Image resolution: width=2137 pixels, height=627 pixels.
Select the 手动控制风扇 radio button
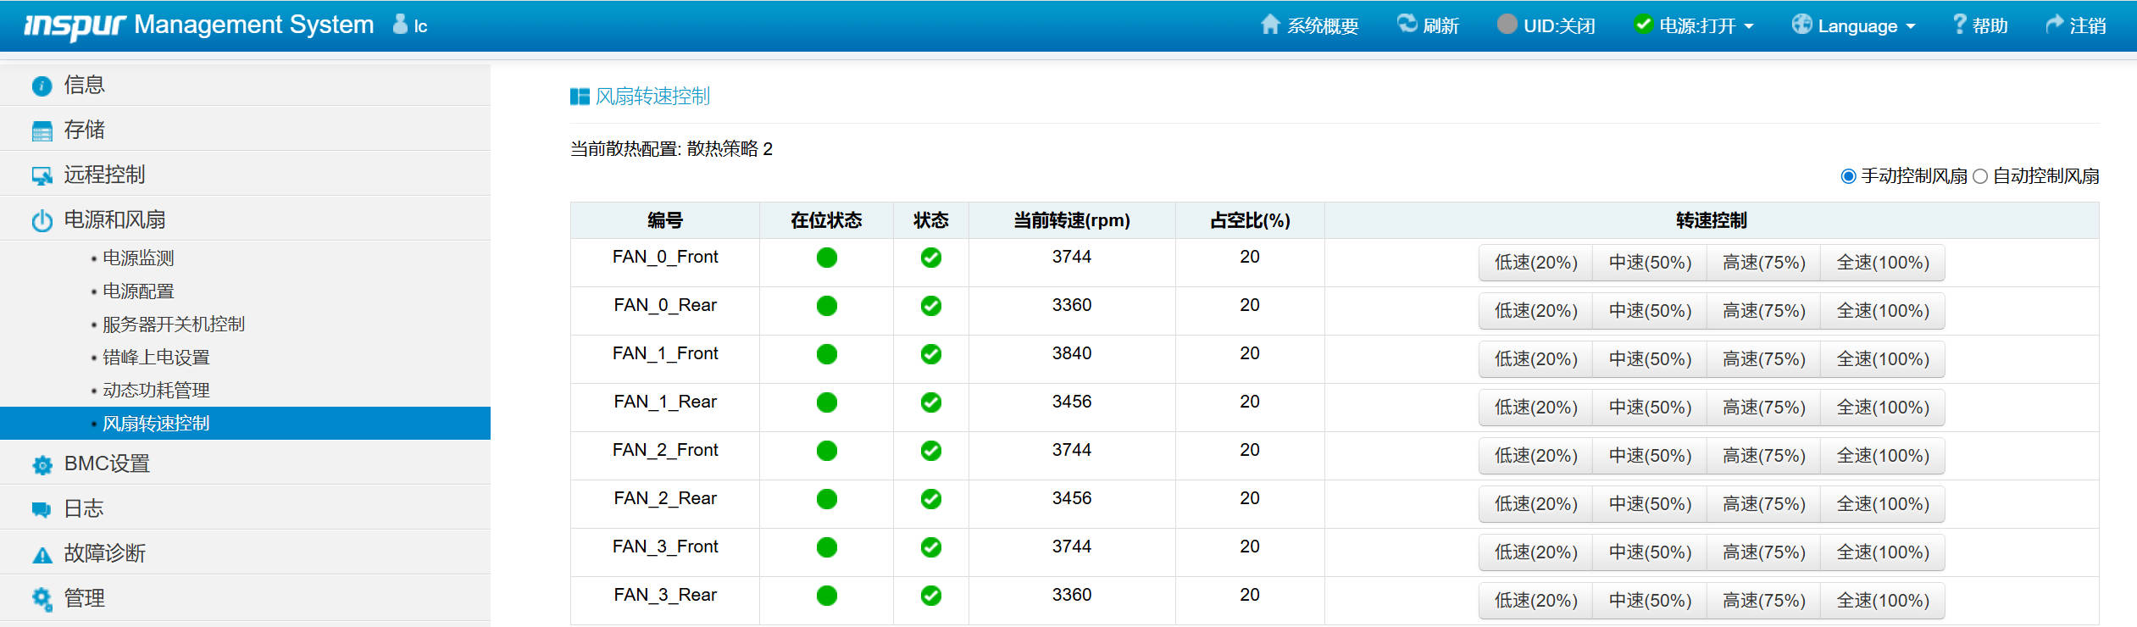point(1849,176)
